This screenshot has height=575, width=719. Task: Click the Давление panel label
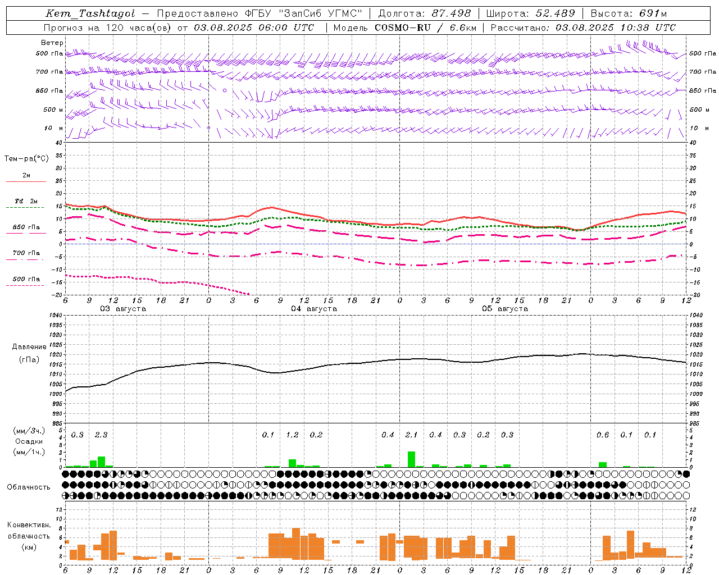tap(29, 347)
